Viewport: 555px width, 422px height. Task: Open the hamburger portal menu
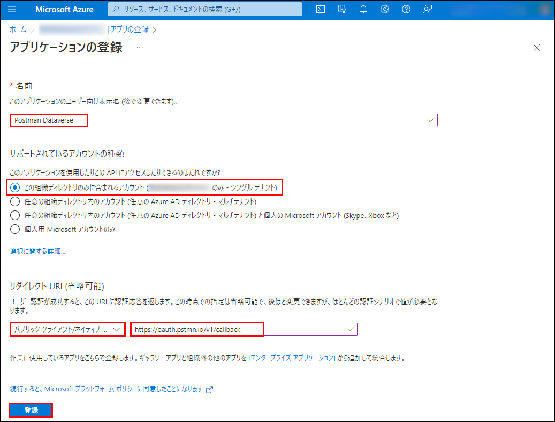point(12,9)
